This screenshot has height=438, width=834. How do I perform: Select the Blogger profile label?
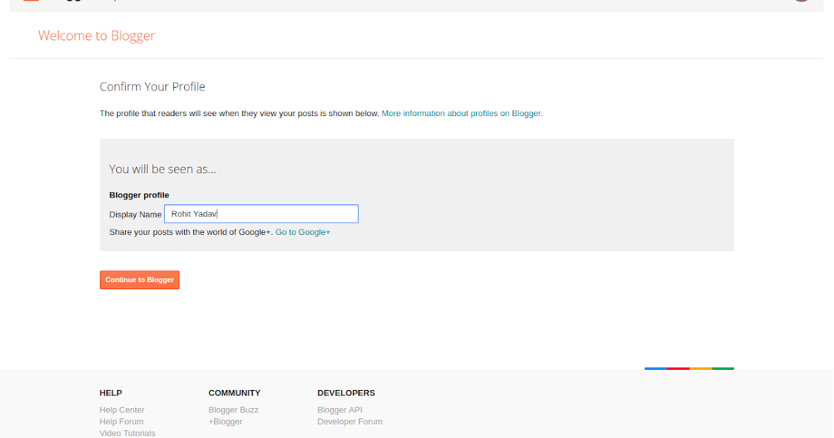pyautogui.click(x=140, y=195)
